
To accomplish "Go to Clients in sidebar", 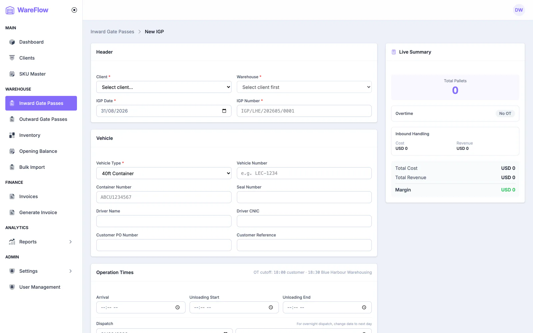I will [x=41, y=58].
